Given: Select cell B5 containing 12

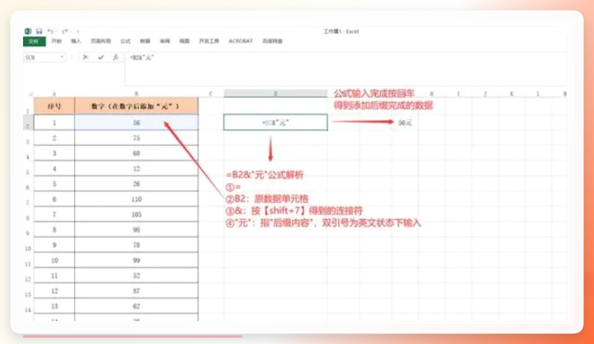Looking at the screenshot, I should pos(136,169).
